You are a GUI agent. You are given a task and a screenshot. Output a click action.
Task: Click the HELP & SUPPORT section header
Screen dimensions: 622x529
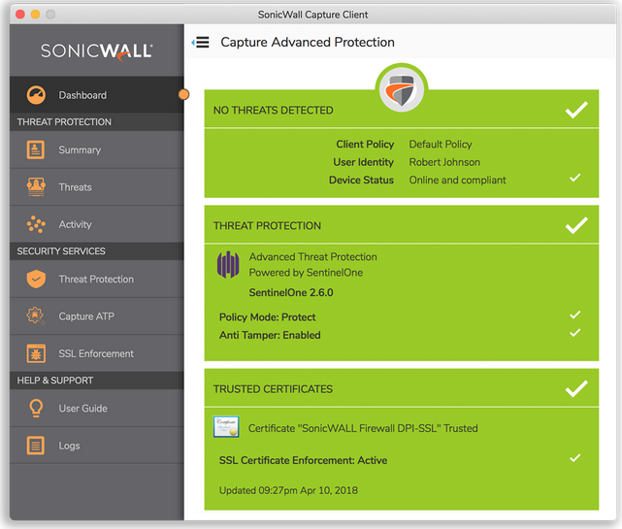[x=54, y=380]
